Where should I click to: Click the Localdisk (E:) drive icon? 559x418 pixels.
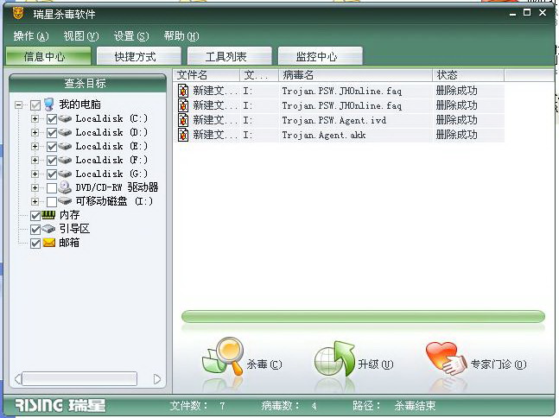[65, 146]
